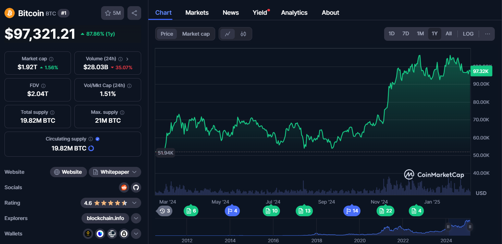Click the yellow Binance wallet icon
Viewport: 502px width, 244px height.
[88, 234]
